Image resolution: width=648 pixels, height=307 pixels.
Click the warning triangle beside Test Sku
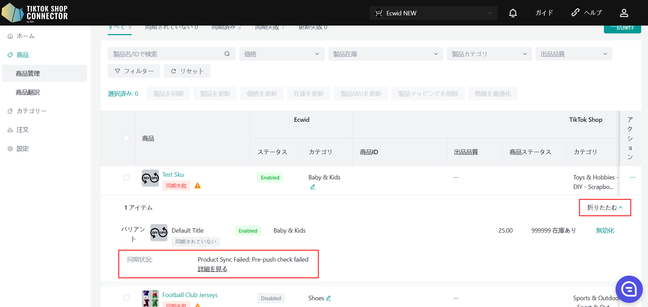pyautogui.click(x=198, y=186)
